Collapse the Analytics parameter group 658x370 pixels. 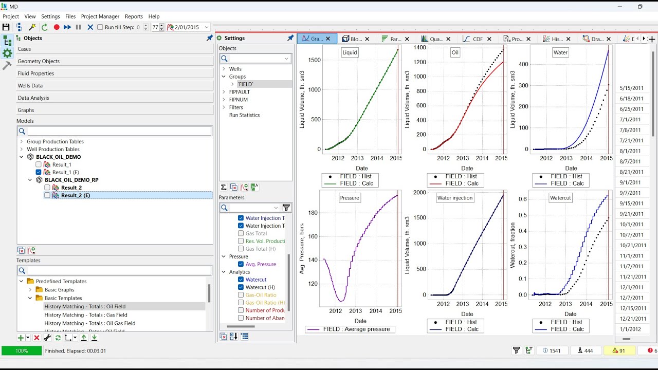pos(224,272)
